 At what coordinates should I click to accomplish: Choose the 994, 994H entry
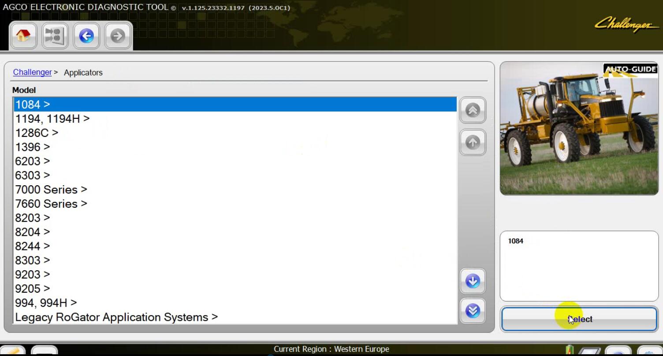(235, 303)
